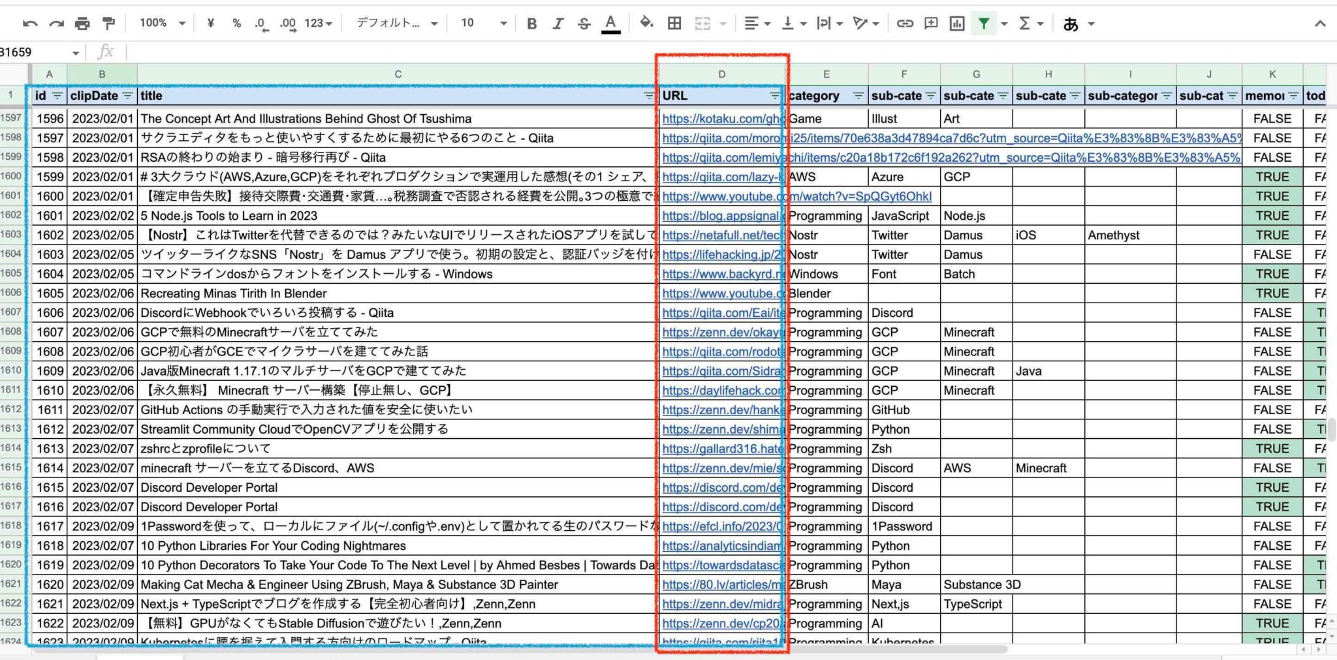Insert a chart

point(956,23)
